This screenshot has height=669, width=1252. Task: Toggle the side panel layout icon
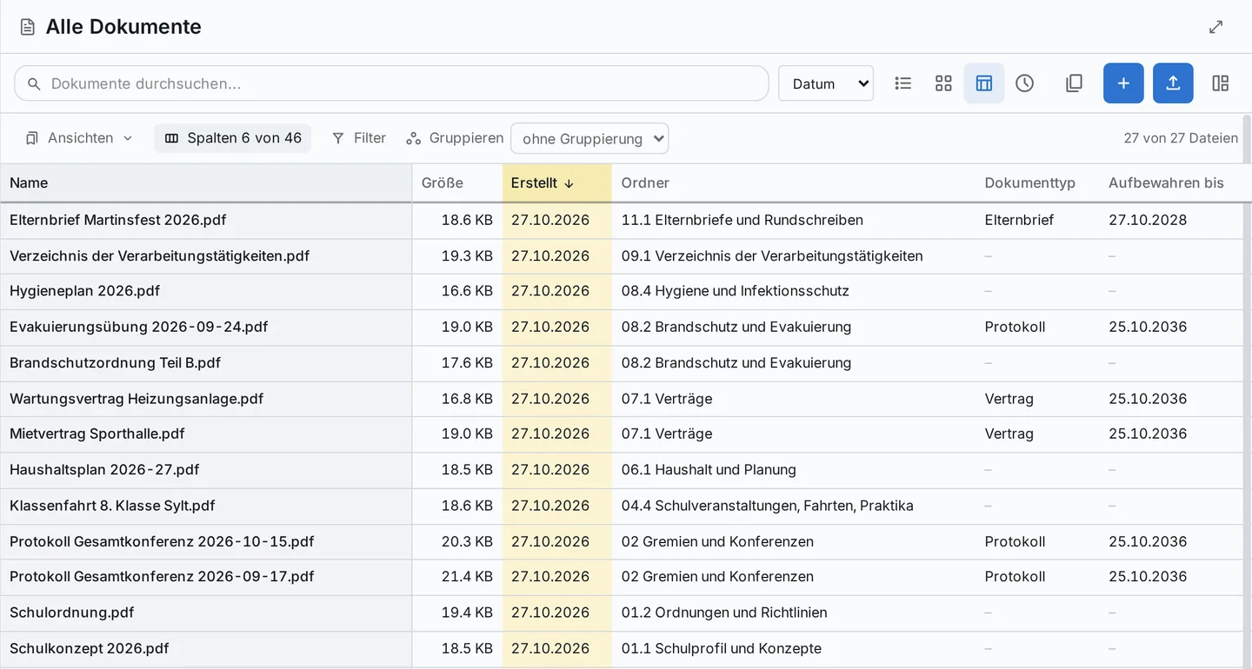coord(1221,83)
